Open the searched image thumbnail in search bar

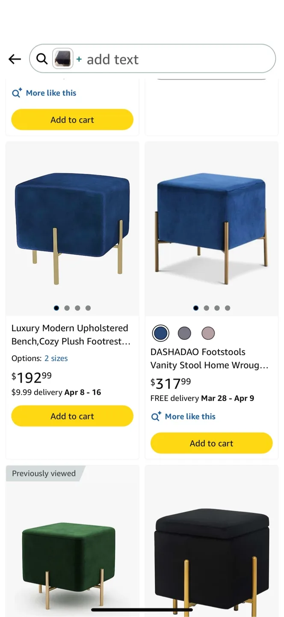coord(62,59)
